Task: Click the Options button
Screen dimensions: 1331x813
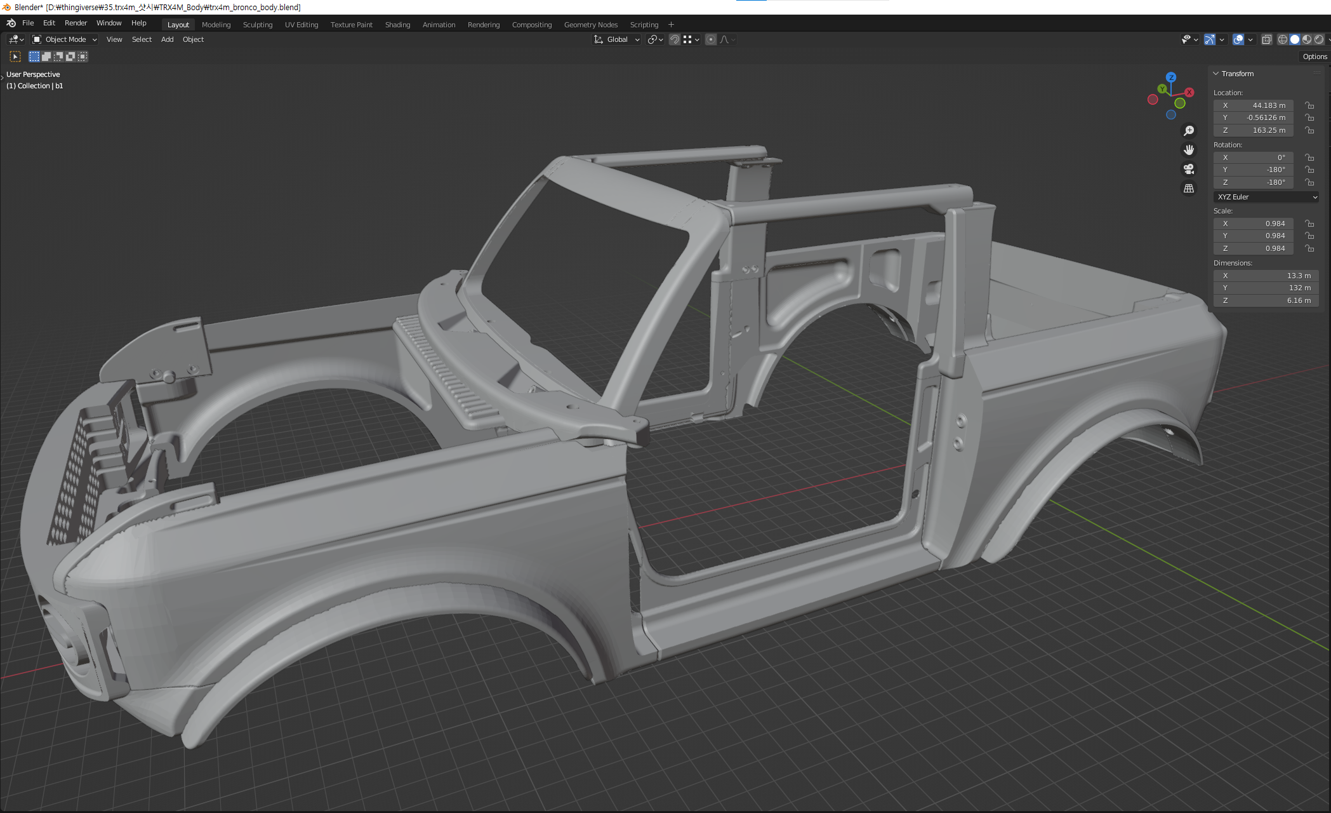Action: click(1314, 57)
